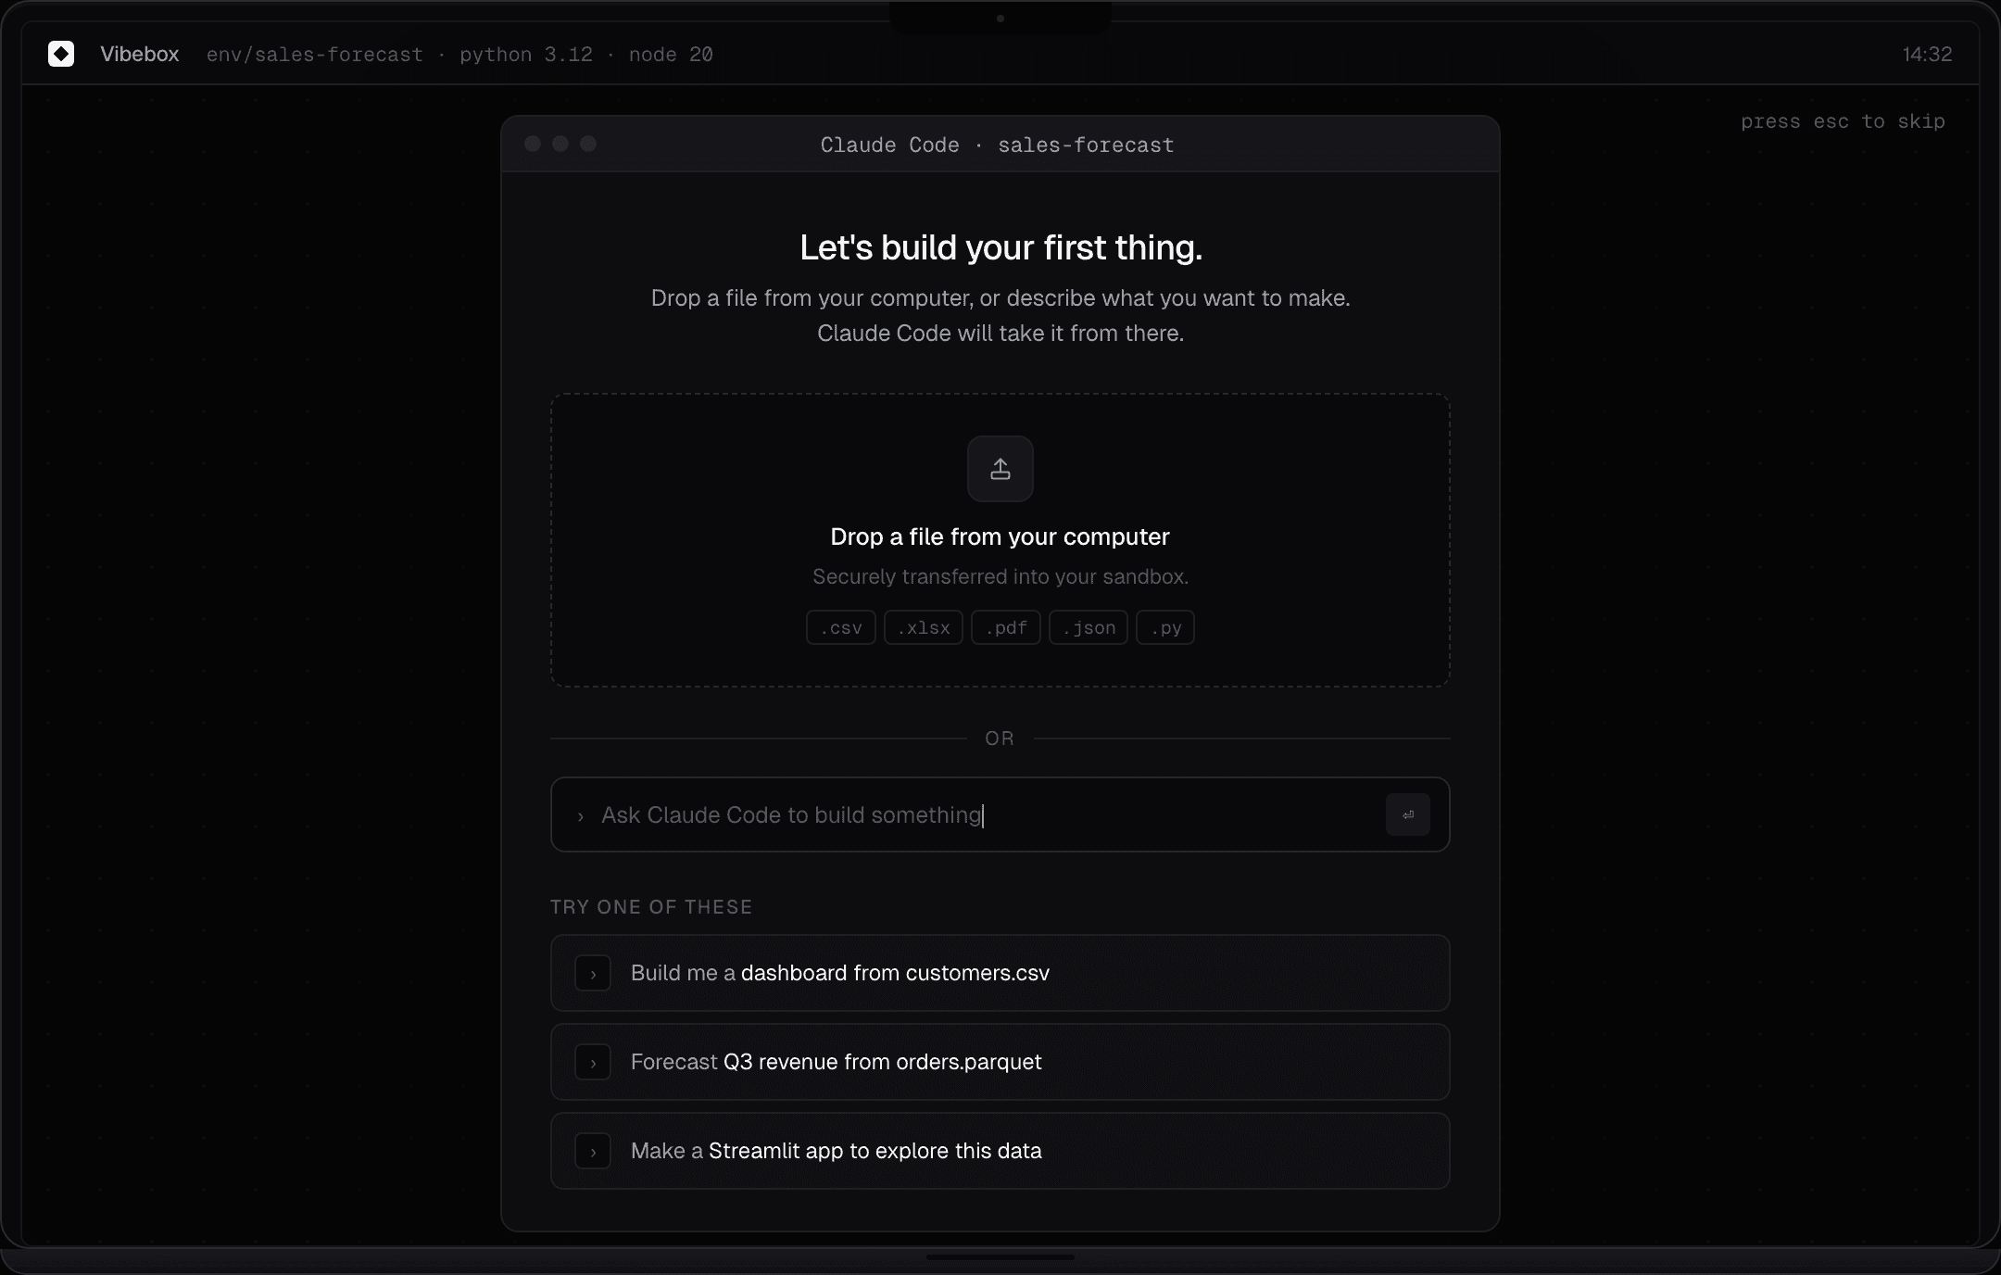This screenshot has width=2001, height=1275.
Task: Click the 14:32 clock in the top bar
Action: pos(1926,55)
